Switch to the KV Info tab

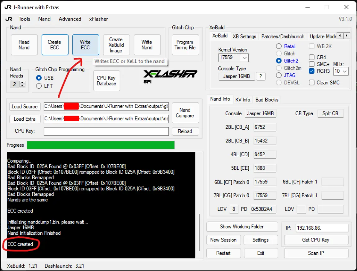(x=242, y=99)
